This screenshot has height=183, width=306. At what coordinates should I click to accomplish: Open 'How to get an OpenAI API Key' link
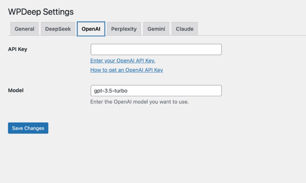point(126,70)
